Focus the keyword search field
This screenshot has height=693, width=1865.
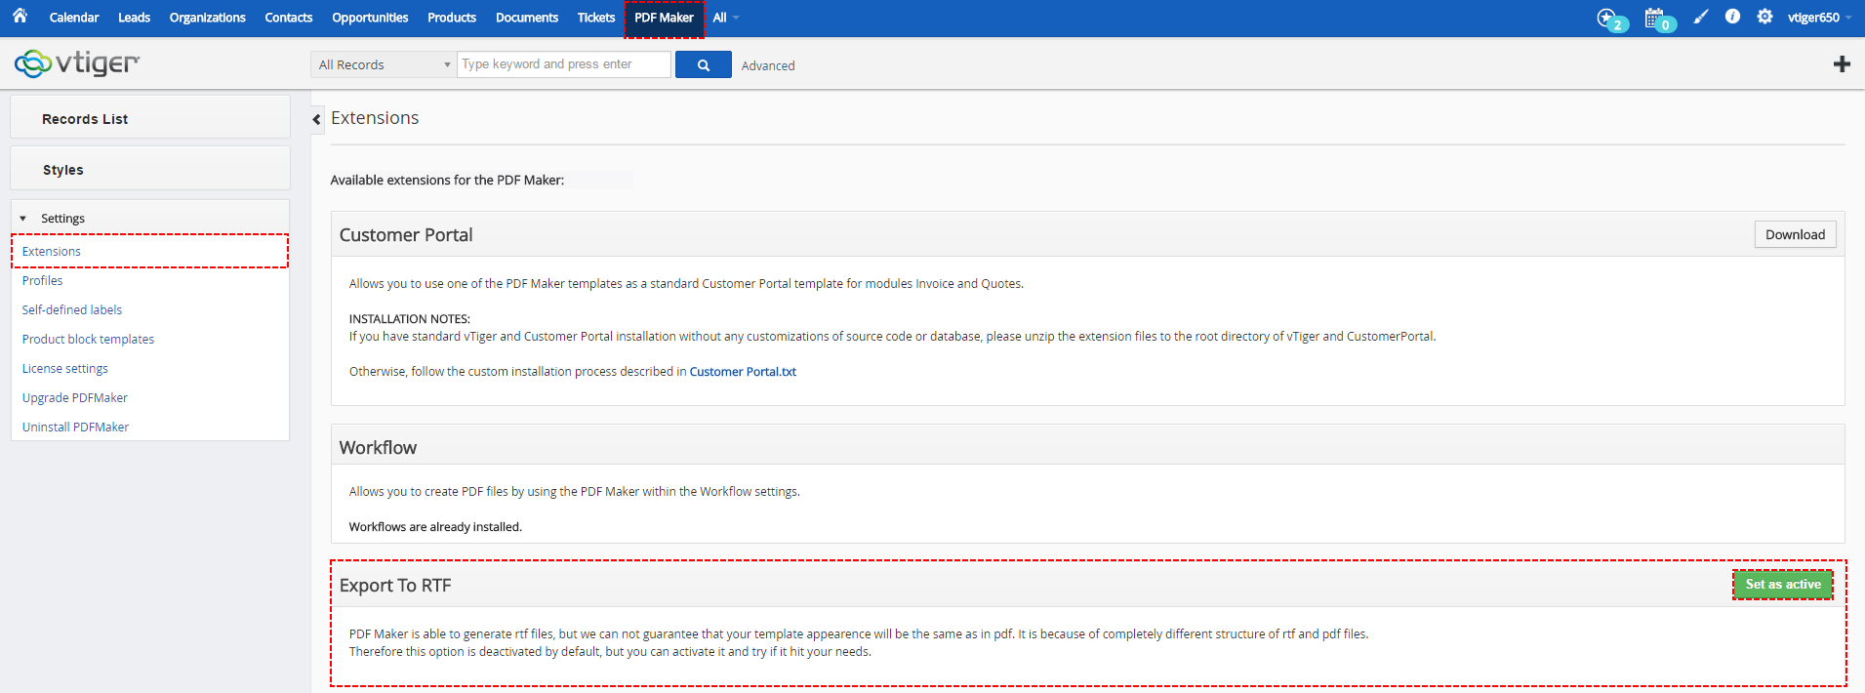pos(564,64)
